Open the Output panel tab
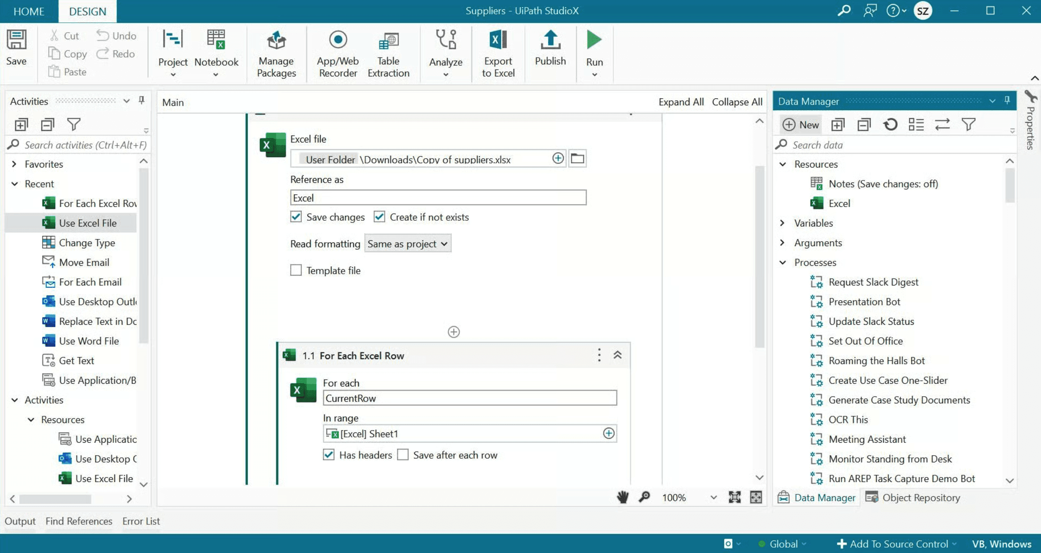This screenshot has height=553, width=1041. click(x=20, y=521)
